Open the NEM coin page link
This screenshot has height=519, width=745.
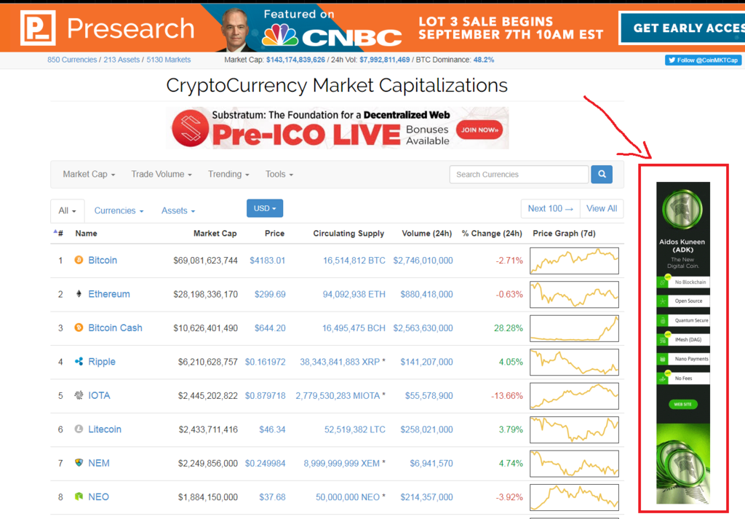pyautogui.click(x=99, y=462)
